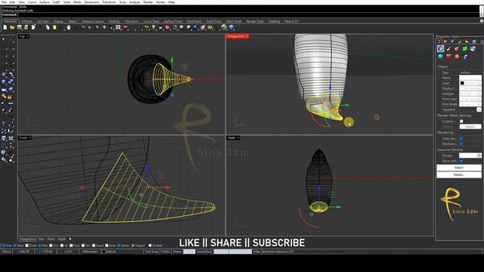Toggle the Vertex object snap checkbox
The width and height of the screenshot is (484, 272).
click(x=119, y=246)
